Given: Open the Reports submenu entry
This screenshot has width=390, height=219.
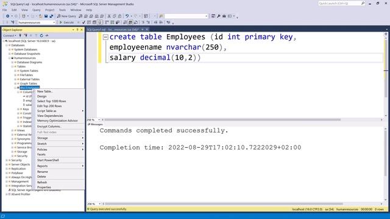Looking at the screenshot, I should [x=59, y=166].
